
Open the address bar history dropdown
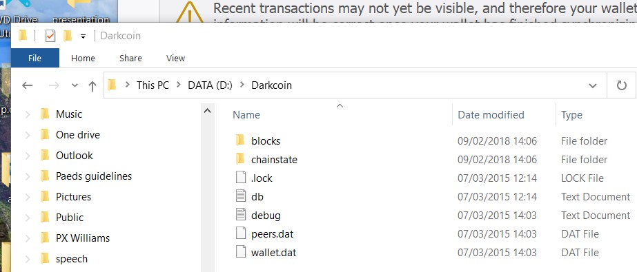point(593,85)
